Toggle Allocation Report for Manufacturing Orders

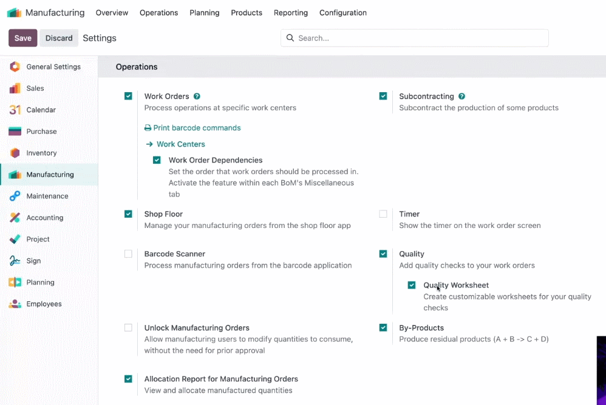click(x=128, y=379)
